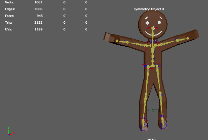
Task: Select the left knee joint
Action: (146, 96)
